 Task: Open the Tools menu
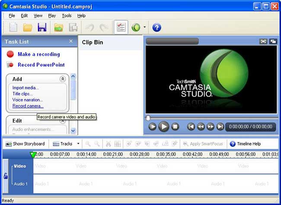67,16
